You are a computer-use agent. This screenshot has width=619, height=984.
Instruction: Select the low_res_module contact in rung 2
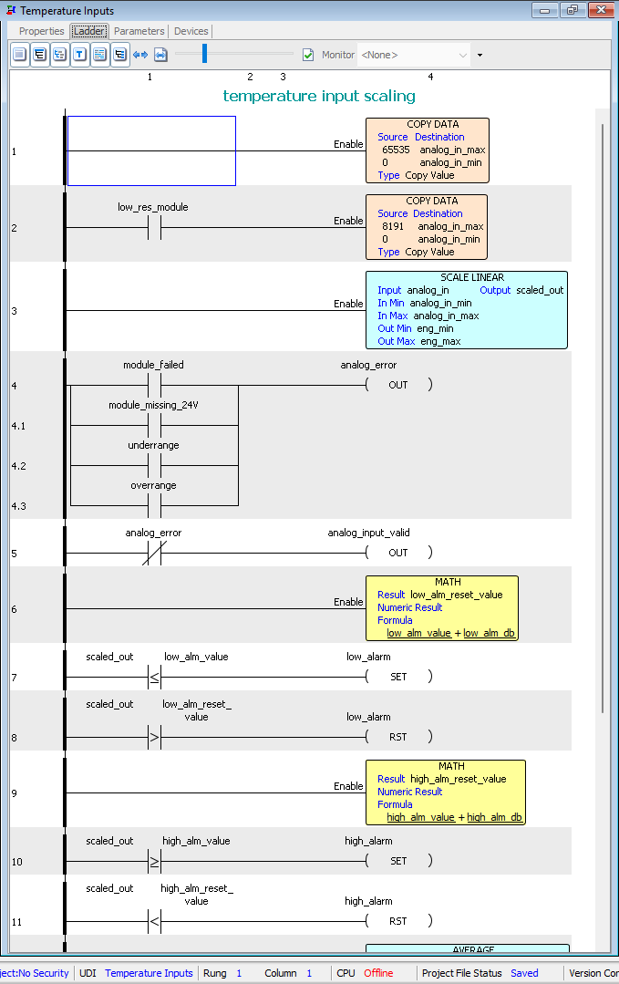pyautogui.click(x=154, y=227)
